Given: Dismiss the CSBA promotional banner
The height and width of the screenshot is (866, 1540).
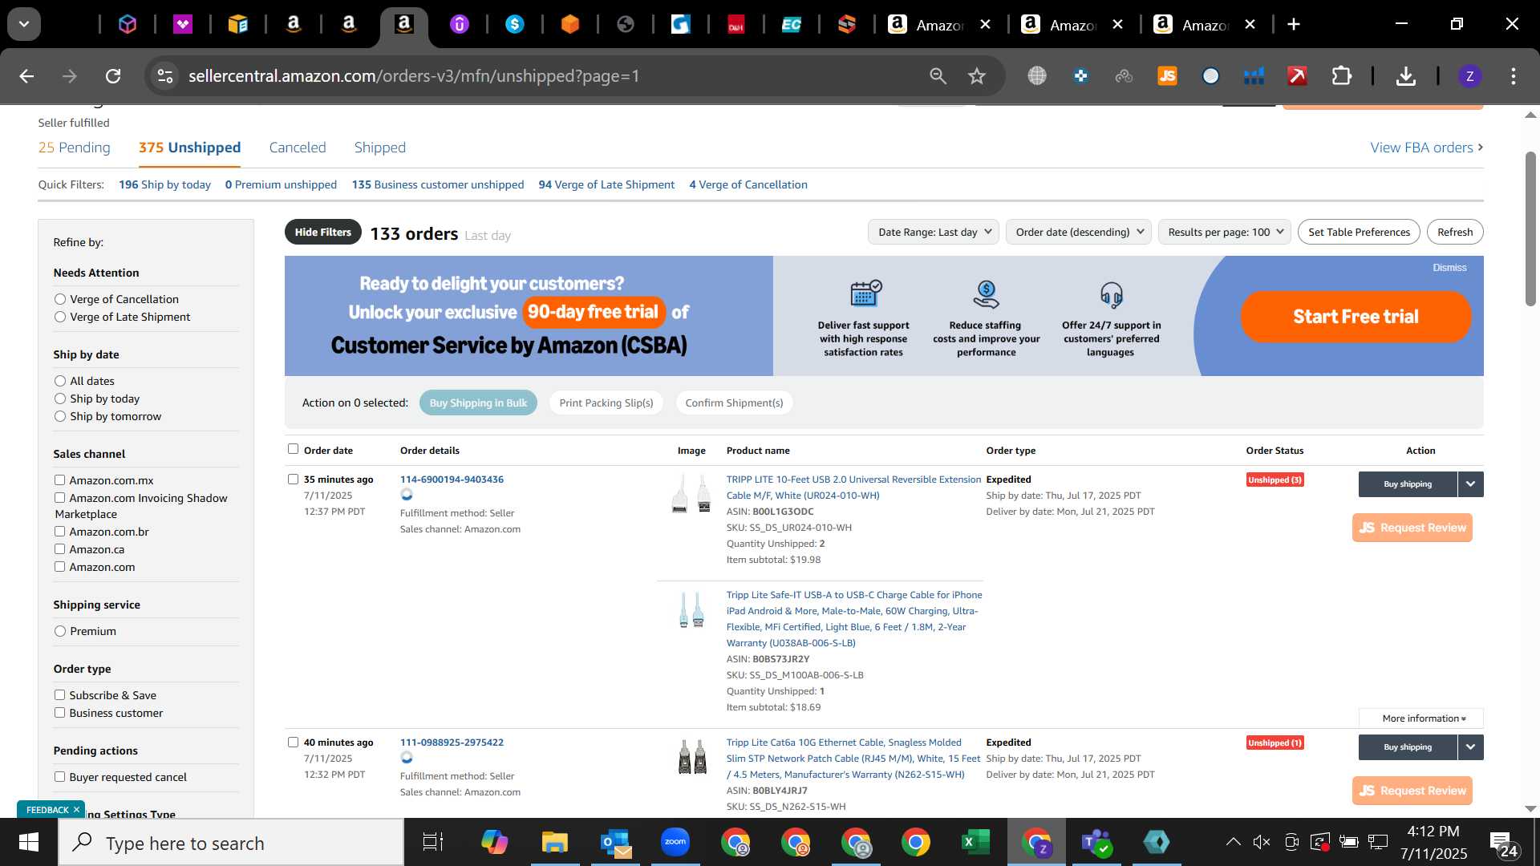Looking at the screenshot, I should point(1449,268).
